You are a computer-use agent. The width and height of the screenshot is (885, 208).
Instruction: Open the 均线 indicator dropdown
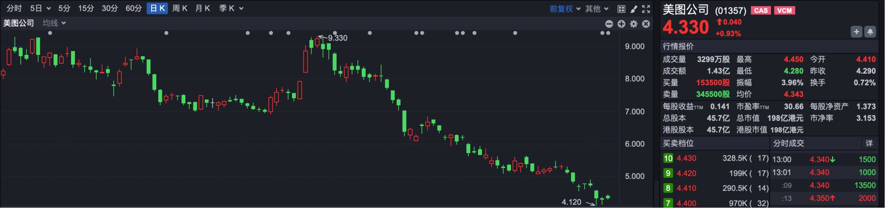tap(54, 23)
